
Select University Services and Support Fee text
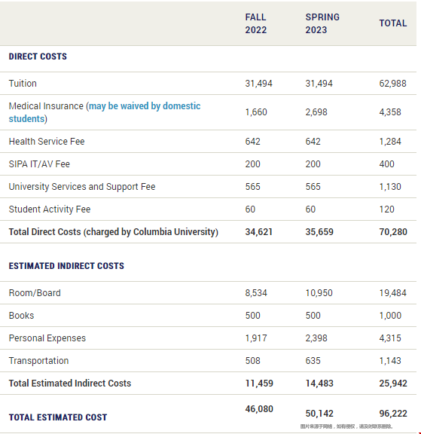pyautogui.click(x=82, y=187)
